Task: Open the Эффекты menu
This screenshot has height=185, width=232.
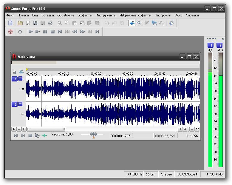Action: click(x=85, y=15)
